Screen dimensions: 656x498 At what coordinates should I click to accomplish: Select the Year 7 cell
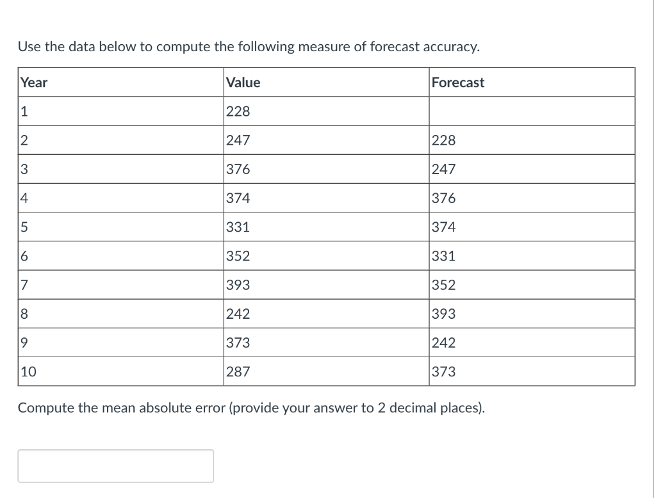point(24,284)
